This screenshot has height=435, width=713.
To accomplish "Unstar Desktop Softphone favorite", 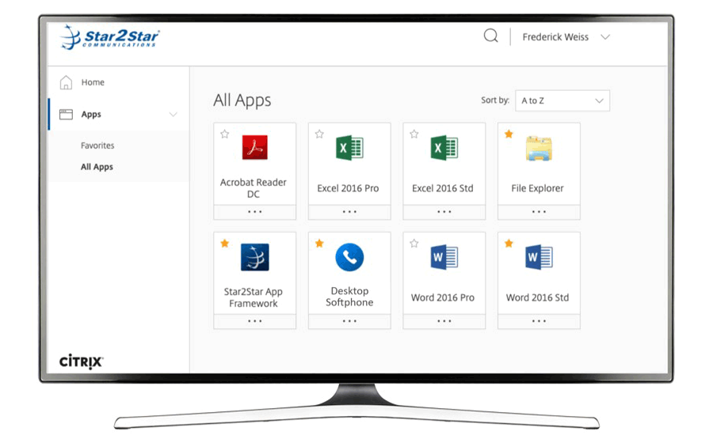I will coord(319,244).
